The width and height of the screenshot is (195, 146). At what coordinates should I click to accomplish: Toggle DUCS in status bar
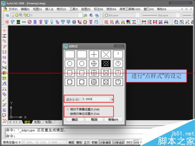[x=129, y=142]
